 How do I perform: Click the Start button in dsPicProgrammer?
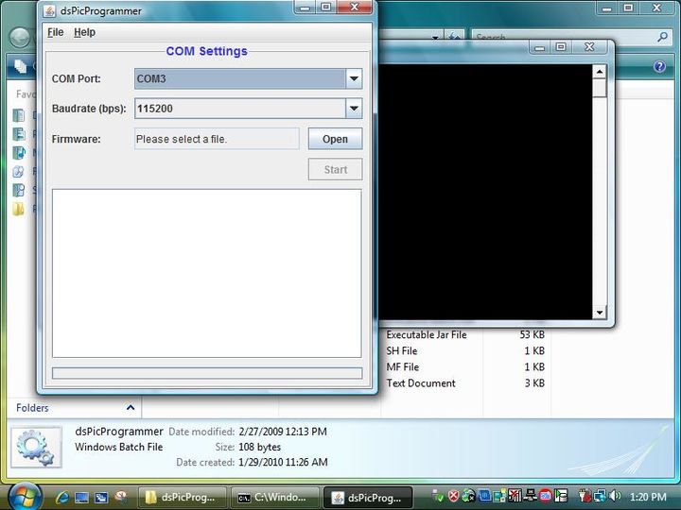coord(335,170)
